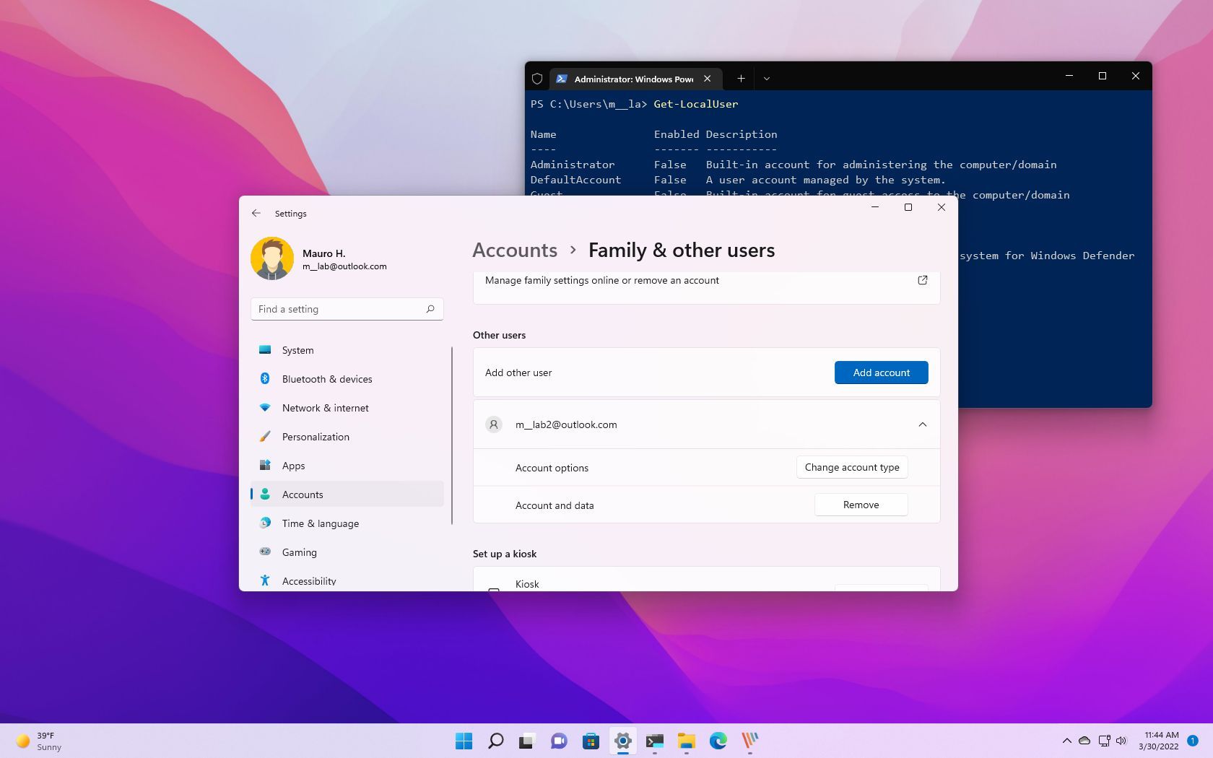Viewport: 1213px width, 758px height.
Task: Open Windows PowerShell from taskbar
Action: [x=655, y=741]
